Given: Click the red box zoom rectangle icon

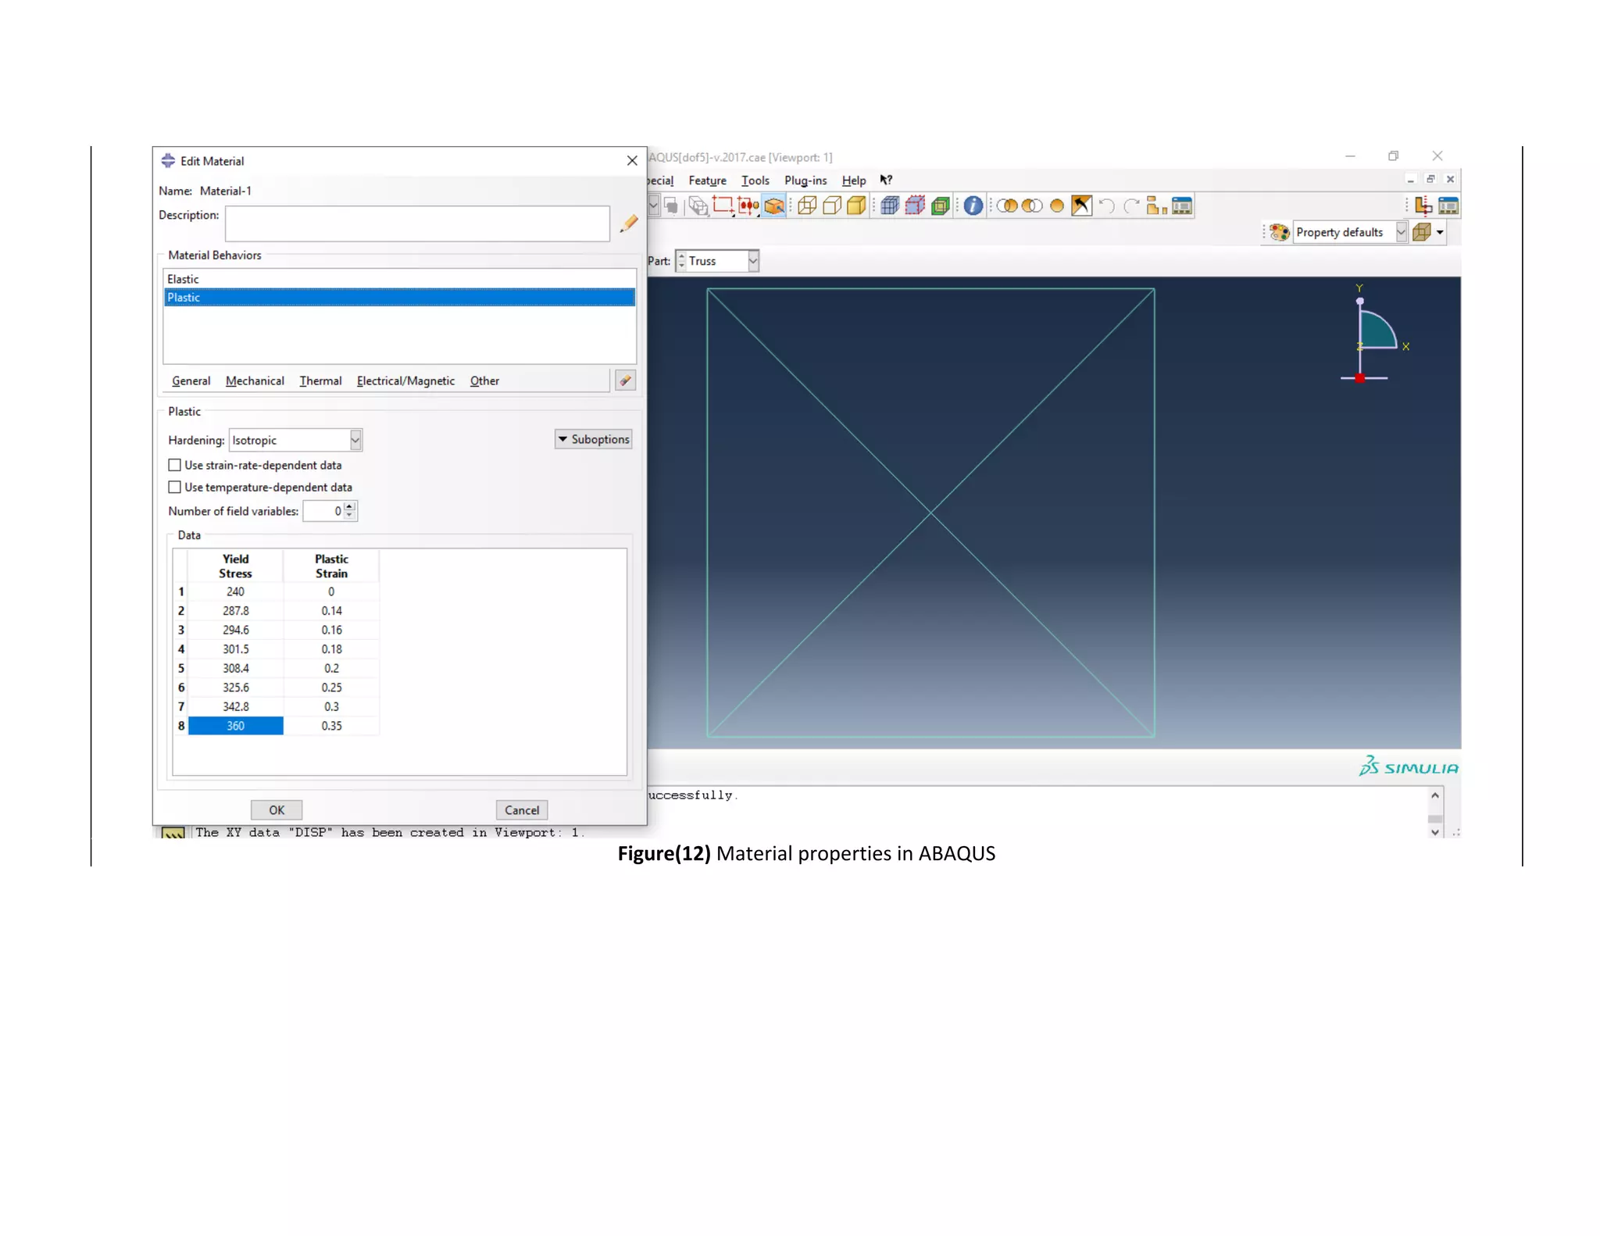Looking at the screenshot, I should [723, 205].
